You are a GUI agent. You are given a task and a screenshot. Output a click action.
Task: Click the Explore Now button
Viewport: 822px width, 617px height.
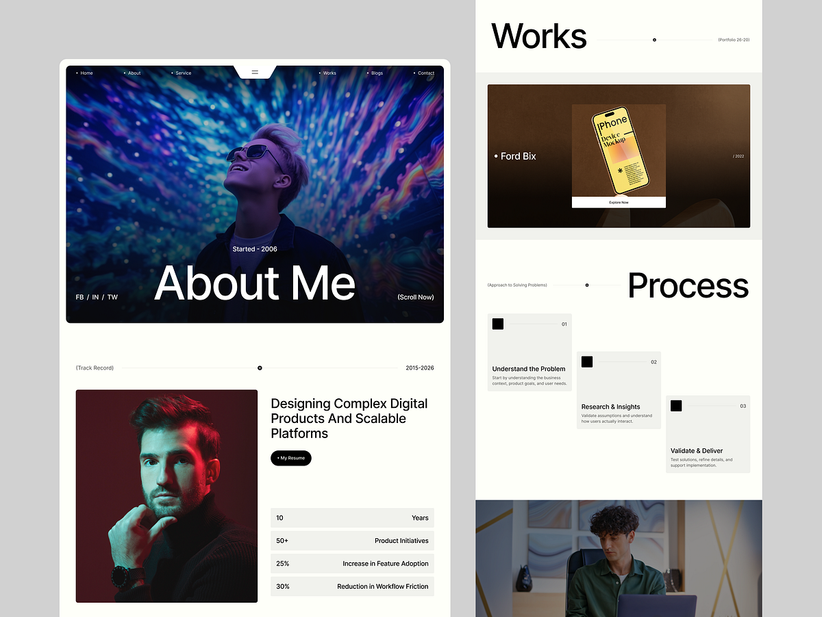(x=619, y=202)
